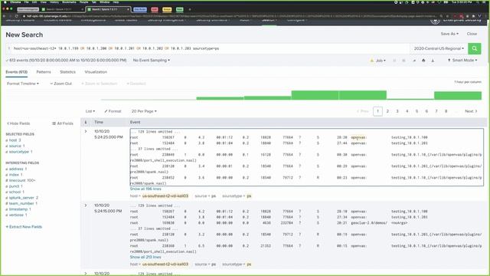Click the Format pencil icon
The width and height of the screenshot is (490, 276).
pyautogui.click(x=106, y=111)
